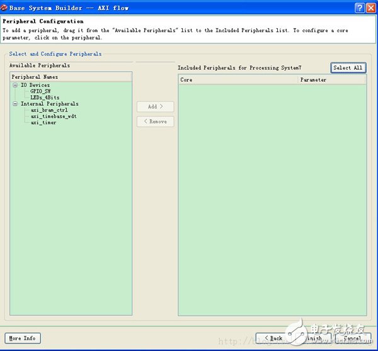Open help with the question mark button
Viewport: 378px width, 351px height.
[359, 8]
